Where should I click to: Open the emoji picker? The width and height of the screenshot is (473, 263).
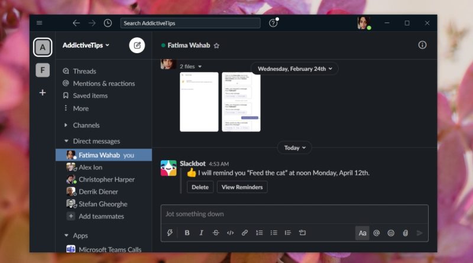391,233
